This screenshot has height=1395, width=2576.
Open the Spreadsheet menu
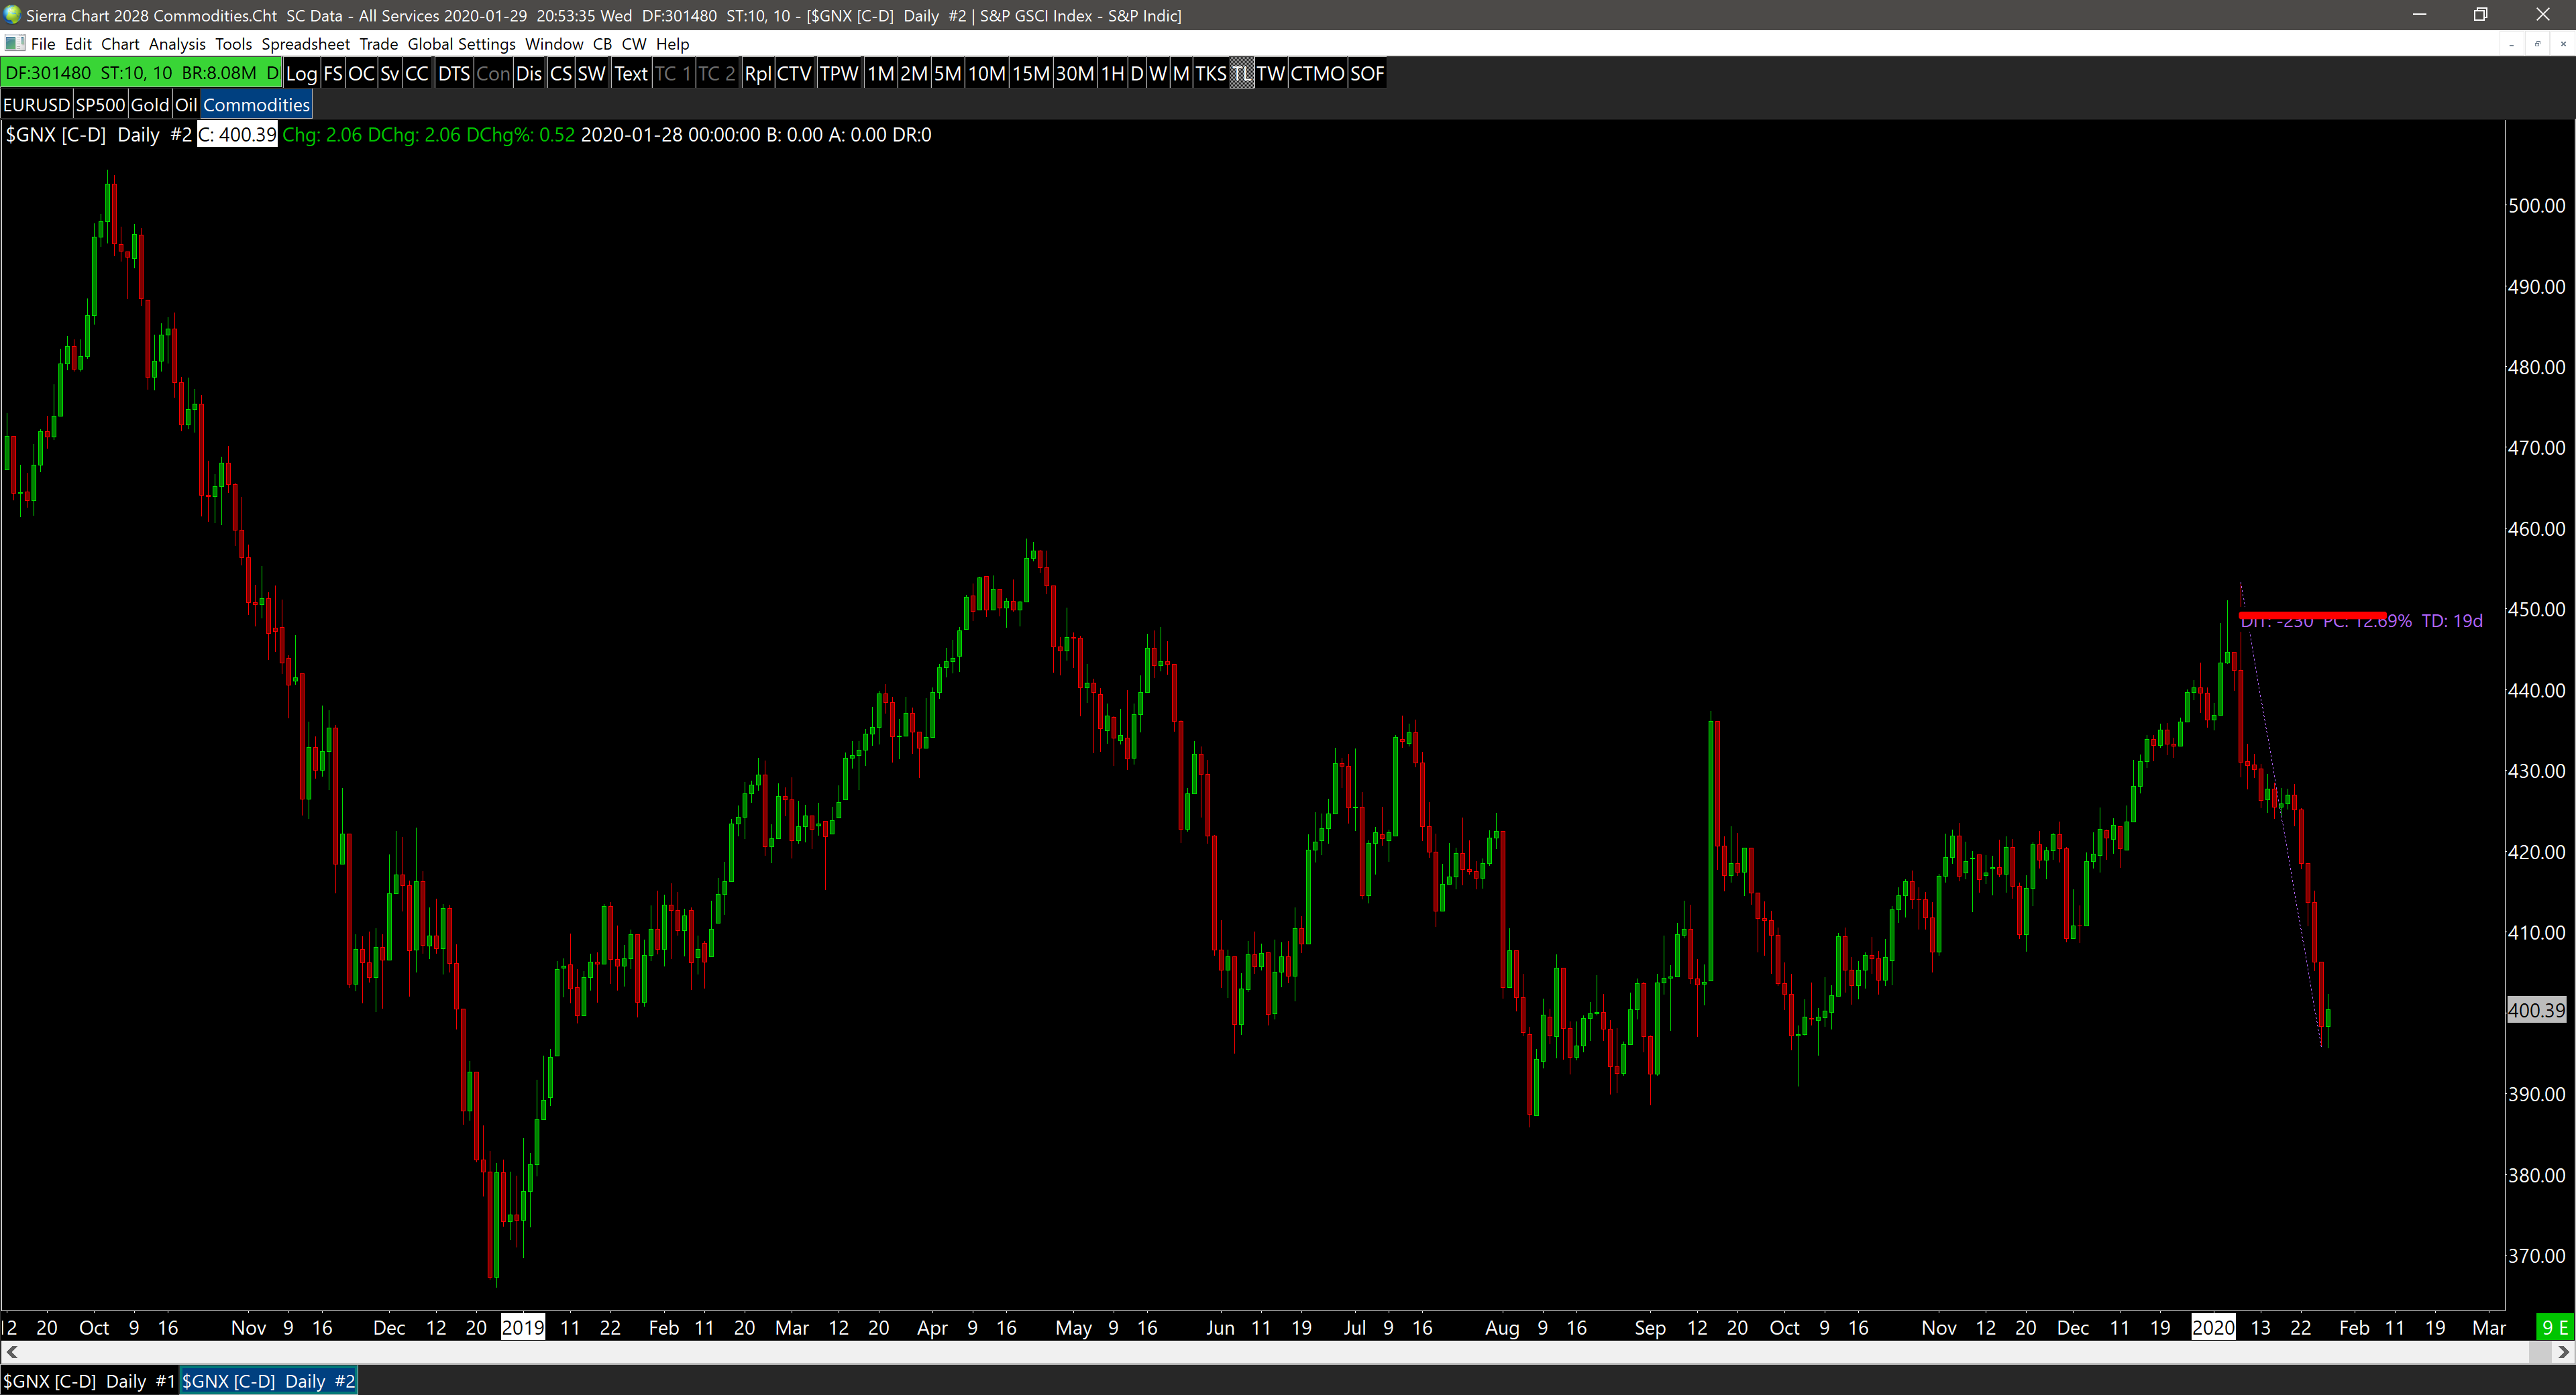click(305, 44)
